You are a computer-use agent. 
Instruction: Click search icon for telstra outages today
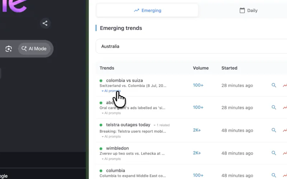tap(274, 130)
